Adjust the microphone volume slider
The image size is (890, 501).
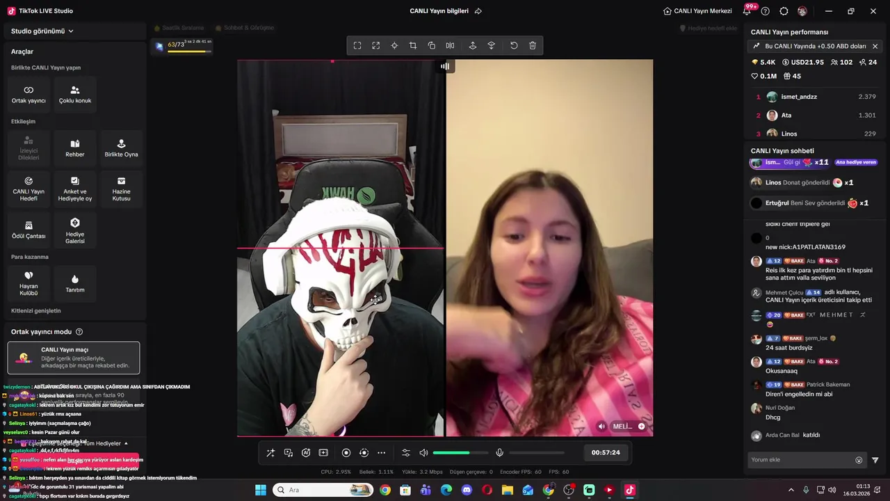537,453
